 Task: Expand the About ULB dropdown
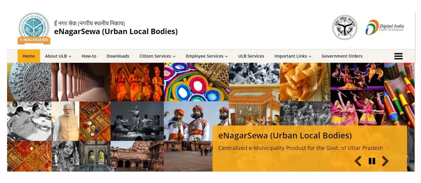click(x=58, y=56)
